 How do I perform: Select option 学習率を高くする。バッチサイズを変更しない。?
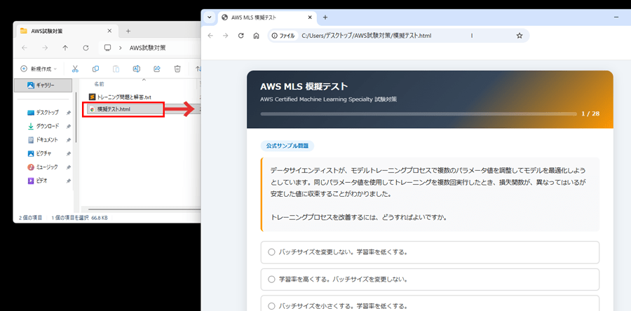[x=271, y=279]
